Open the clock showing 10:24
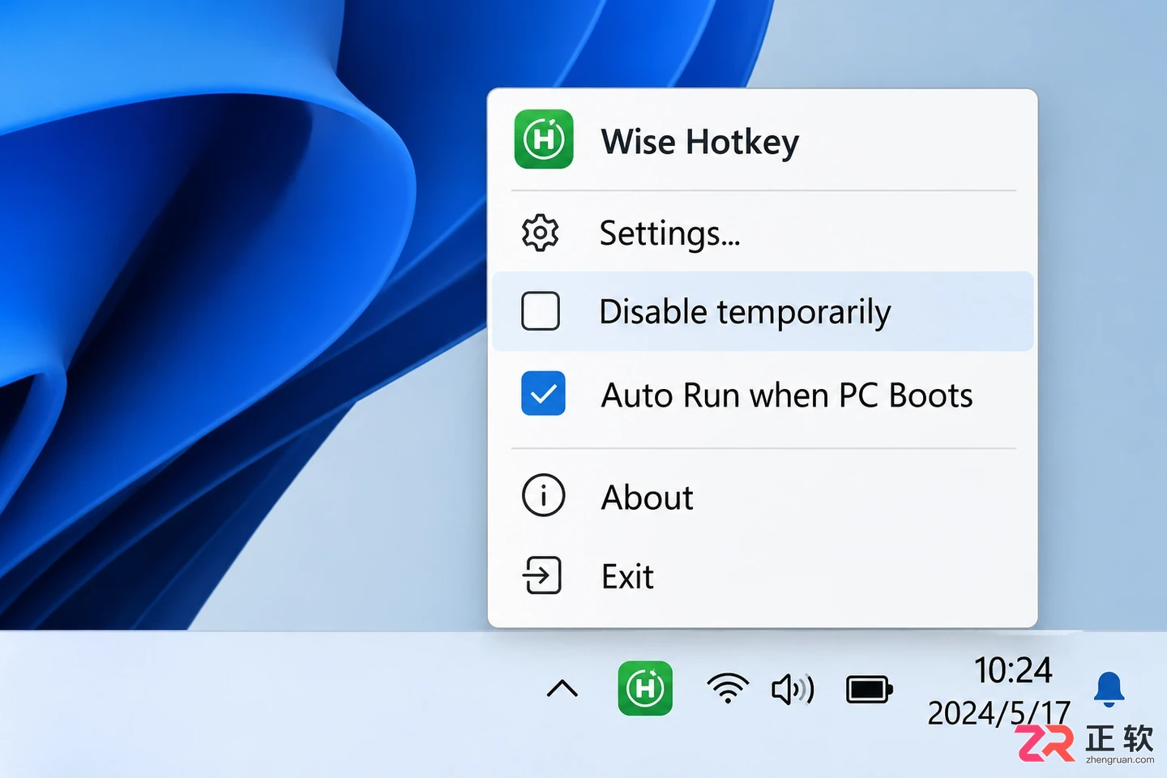Image resolution: width=1167 pixels, height=778 pixels. click(x=1013, y=670)
